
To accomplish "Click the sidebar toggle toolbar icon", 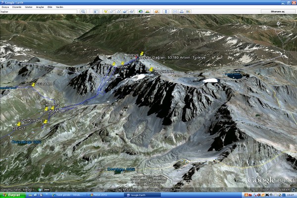I will 96,11.
